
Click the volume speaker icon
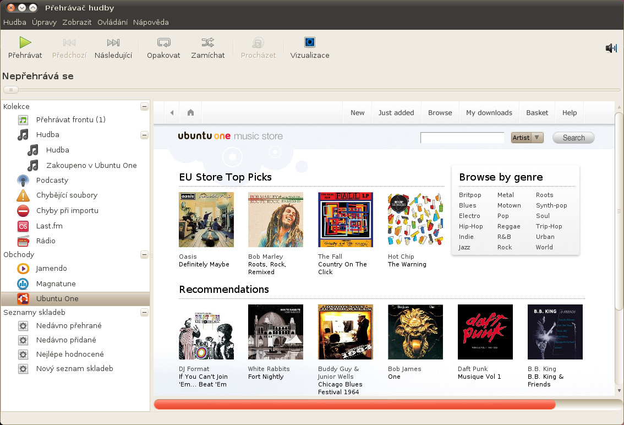[611, 48]
